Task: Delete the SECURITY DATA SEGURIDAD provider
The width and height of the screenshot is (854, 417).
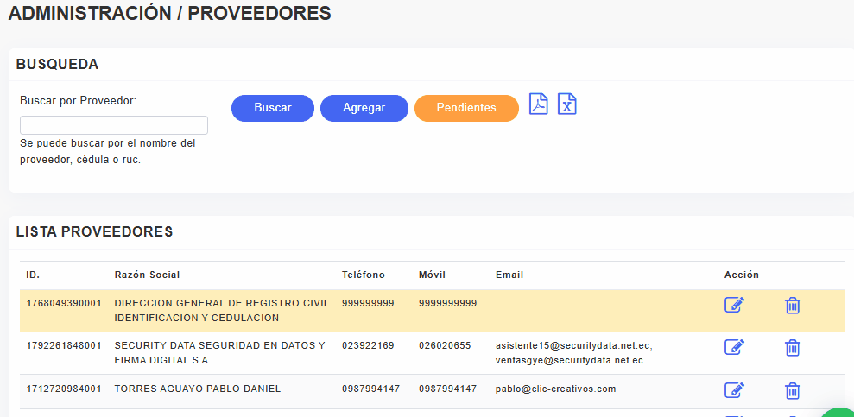Action: (x=792, y=347)
